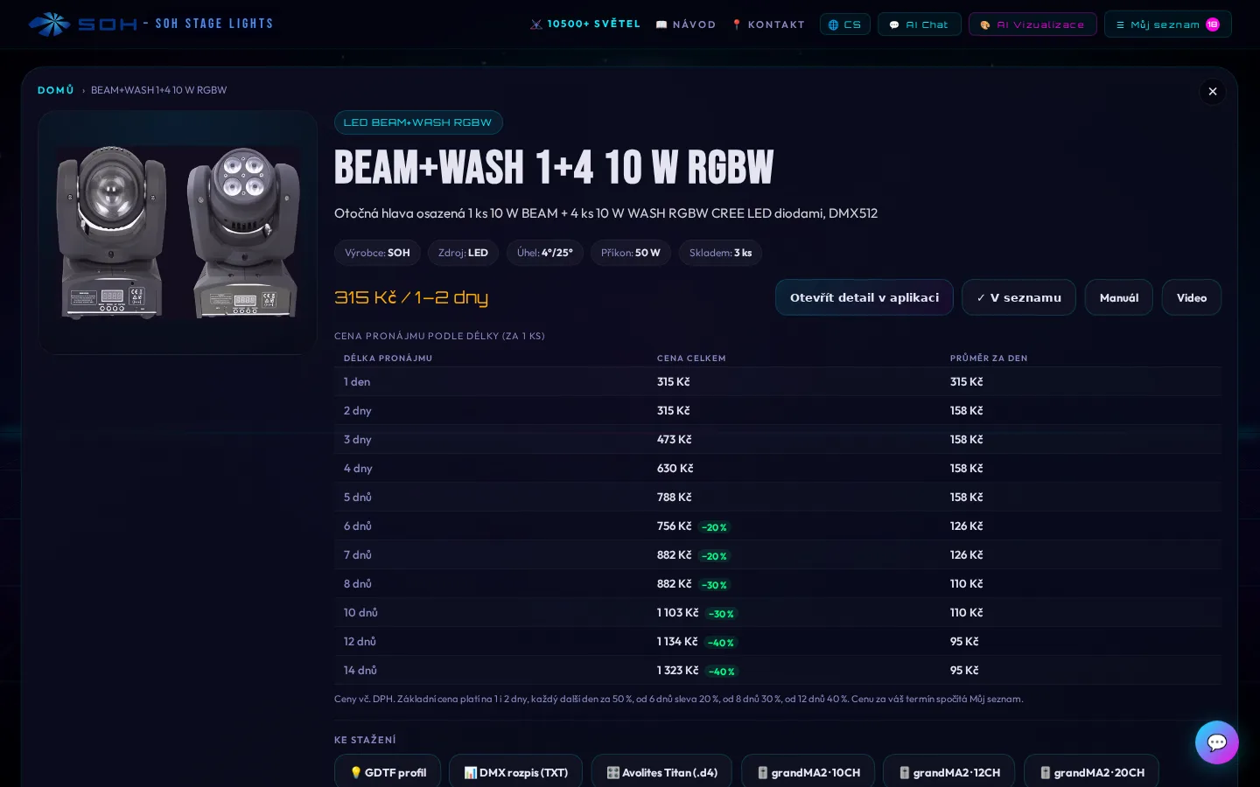Click the SOH logo icon
Viewport: 1260px width, 787px height.
point(49,24)
